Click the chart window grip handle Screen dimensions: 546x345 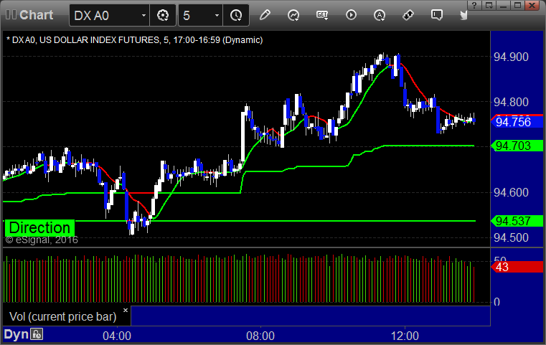[11, 14]
